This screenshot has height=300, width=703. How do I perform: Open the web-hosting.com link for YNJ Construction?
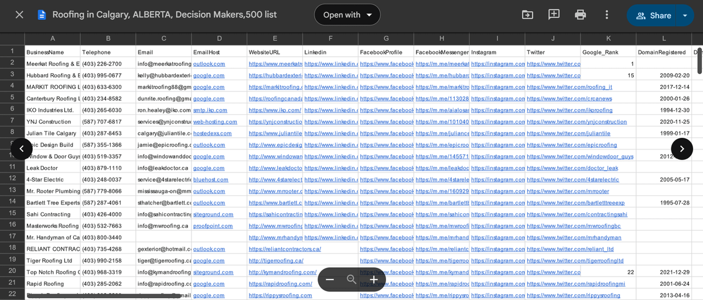(215, 122)
